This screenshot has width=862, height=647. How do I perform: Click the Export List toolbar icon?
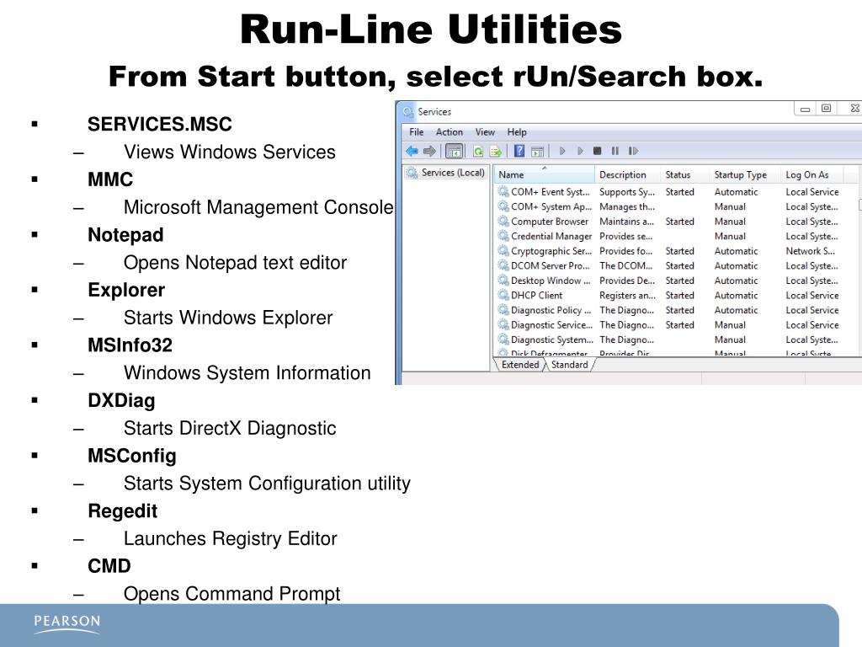click(x=496, y=151)
